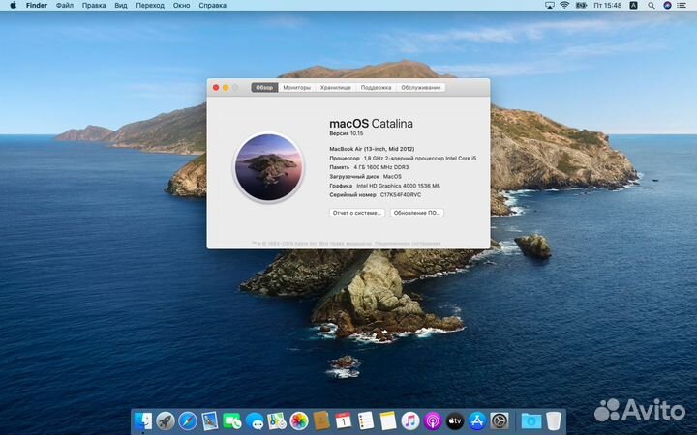
Task: Open the Apple menu
Action: (x=13, y=6)
